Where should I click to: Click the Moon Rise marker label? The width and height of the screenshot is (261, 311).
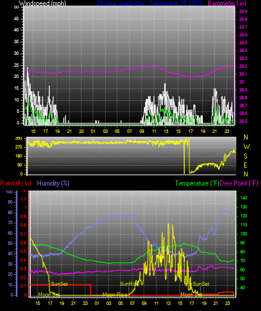[115, 295]
